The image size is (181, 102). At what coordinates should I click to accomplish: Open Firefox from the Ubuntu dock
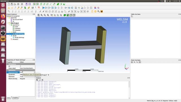pyautogui.click(x=3, y=16)
